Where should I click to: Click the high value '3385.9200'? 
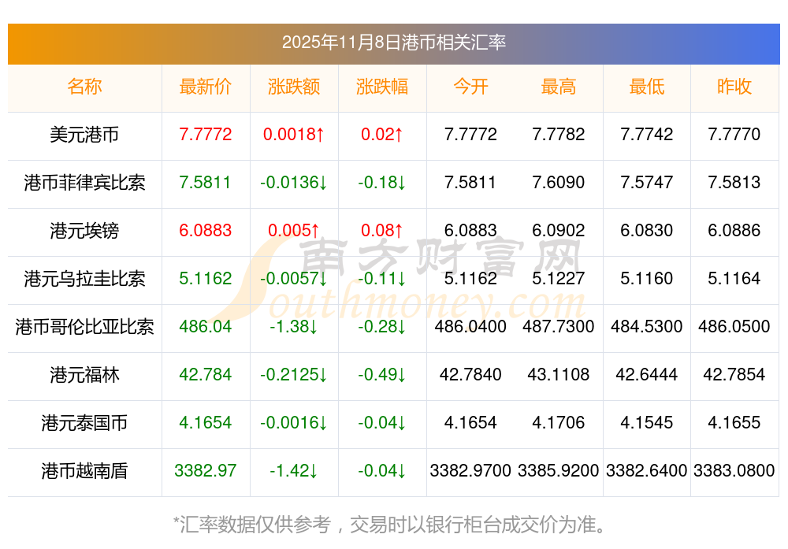559,471
